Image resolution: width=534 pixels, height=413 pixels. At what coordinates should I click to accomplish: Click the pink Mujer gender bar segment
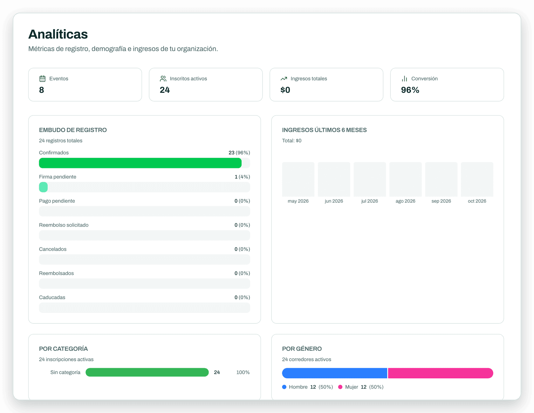[441, 373]
